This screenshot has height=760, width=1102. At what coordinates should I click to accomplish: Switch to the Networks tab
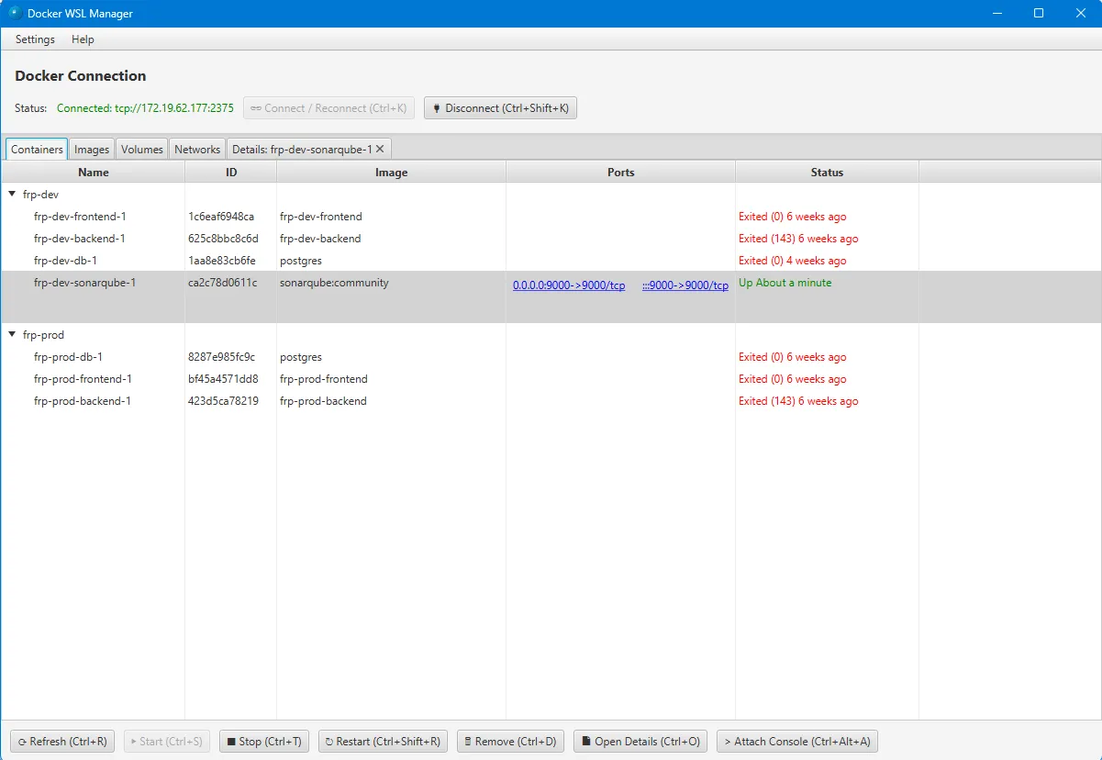197,150
